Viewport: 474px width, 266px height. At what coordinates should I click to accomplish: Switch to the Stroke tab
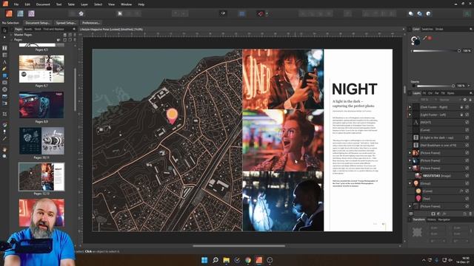[x=439, y=30]
